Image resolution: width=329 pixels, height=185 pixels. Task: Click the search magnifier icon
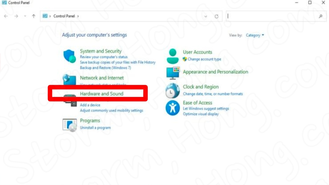(321, 16)
